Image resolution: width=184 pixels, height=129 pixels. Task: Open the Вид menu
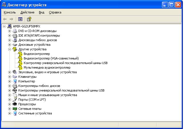(x=41, y=12)
